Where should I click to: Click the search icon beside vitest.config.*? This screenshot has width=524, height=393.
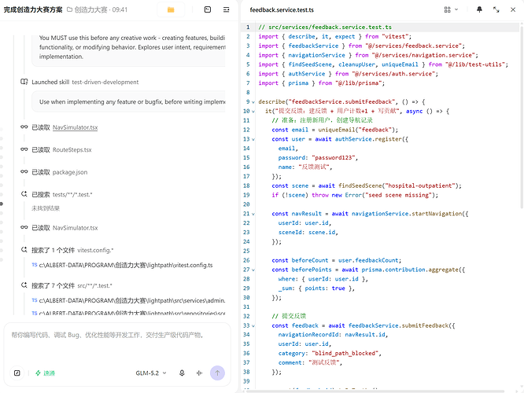(24, 250)
